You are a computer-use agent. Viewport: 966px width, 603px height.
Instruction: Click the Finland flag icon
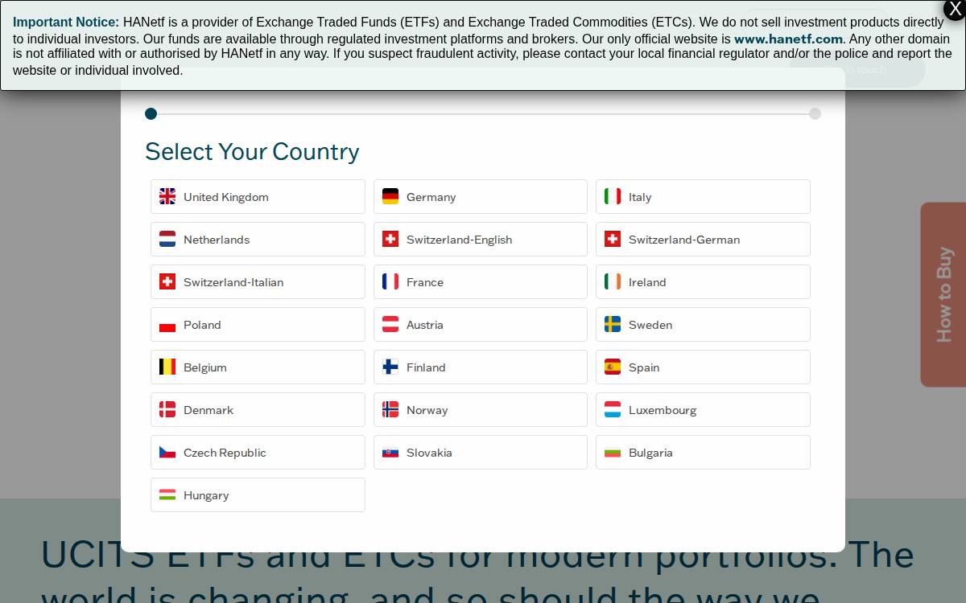coord(390,367)
